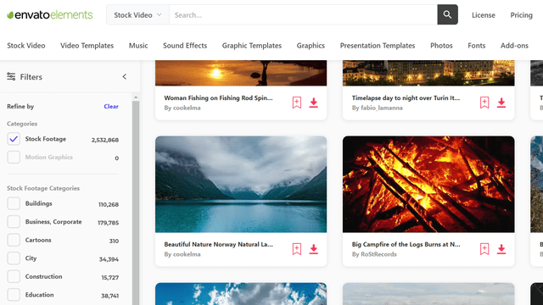Download the Beautiful Nature Norway video
Image resolution: width=543 pixels, height=305 pixels.
314,249
